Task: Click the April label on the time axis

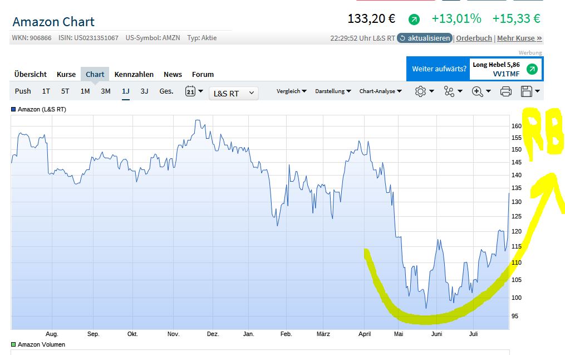Action: 365,334
